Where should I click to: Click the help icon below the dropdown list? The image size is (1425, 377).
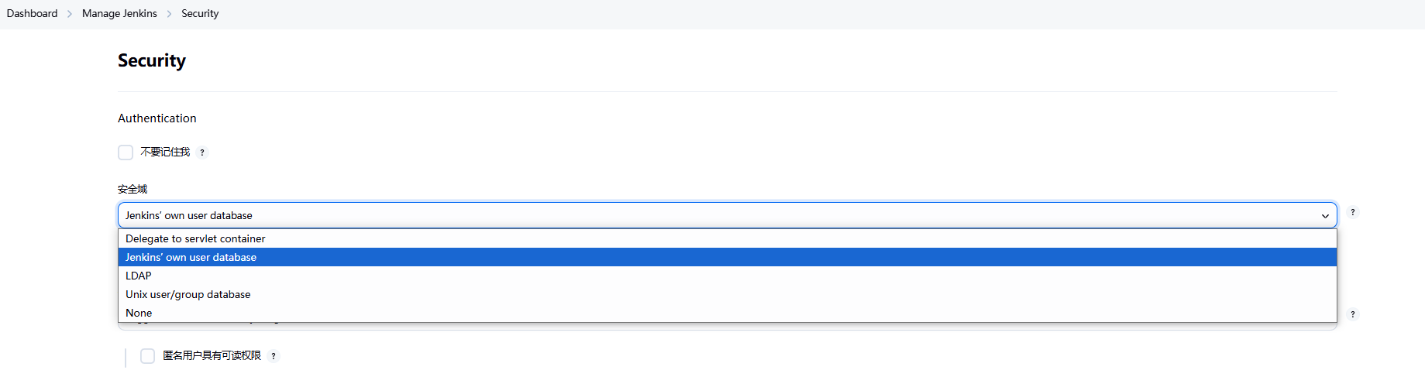tap(1352, 314)
